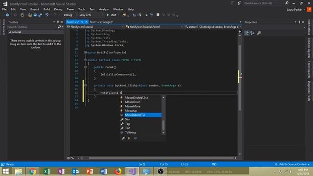
Task: Click the Toolbox search magnifier icon
Action: tap(59, 27)
